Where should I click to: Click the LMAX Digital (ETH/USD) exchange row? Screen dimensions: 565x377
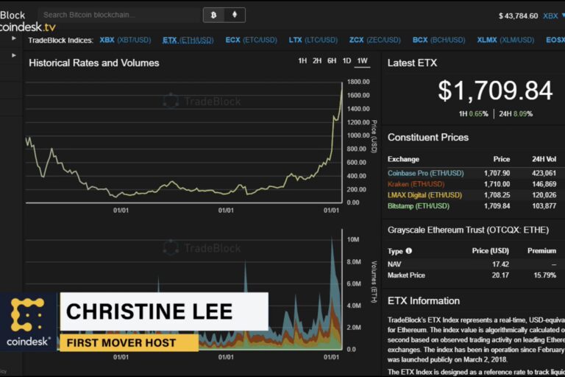(472, 195)
